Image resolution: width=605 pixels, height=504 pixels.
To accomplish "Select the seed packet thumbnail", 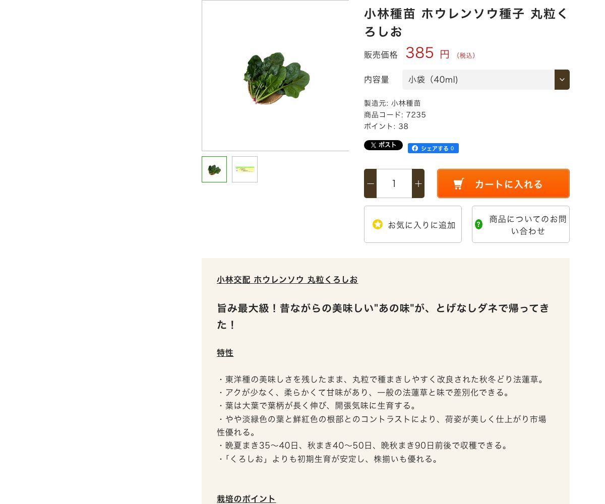I will (x=245, y=169).
